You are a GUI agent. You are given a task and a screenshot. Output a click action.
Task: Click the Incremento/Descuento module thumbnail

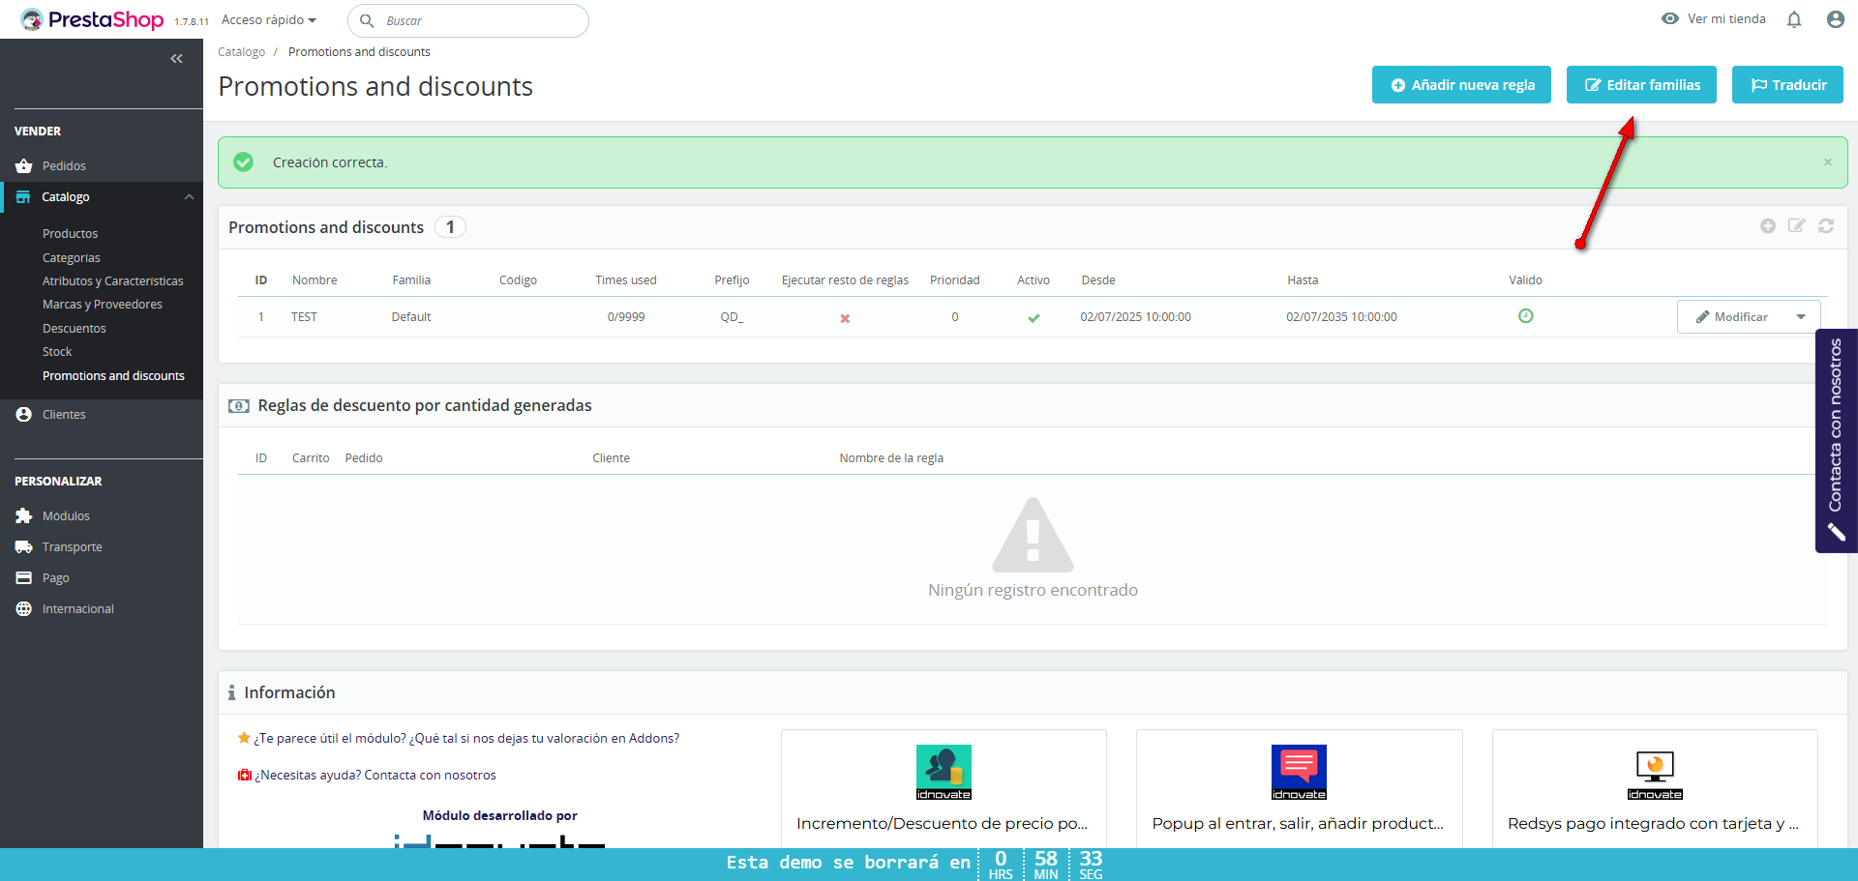click(x=944, y=772)
